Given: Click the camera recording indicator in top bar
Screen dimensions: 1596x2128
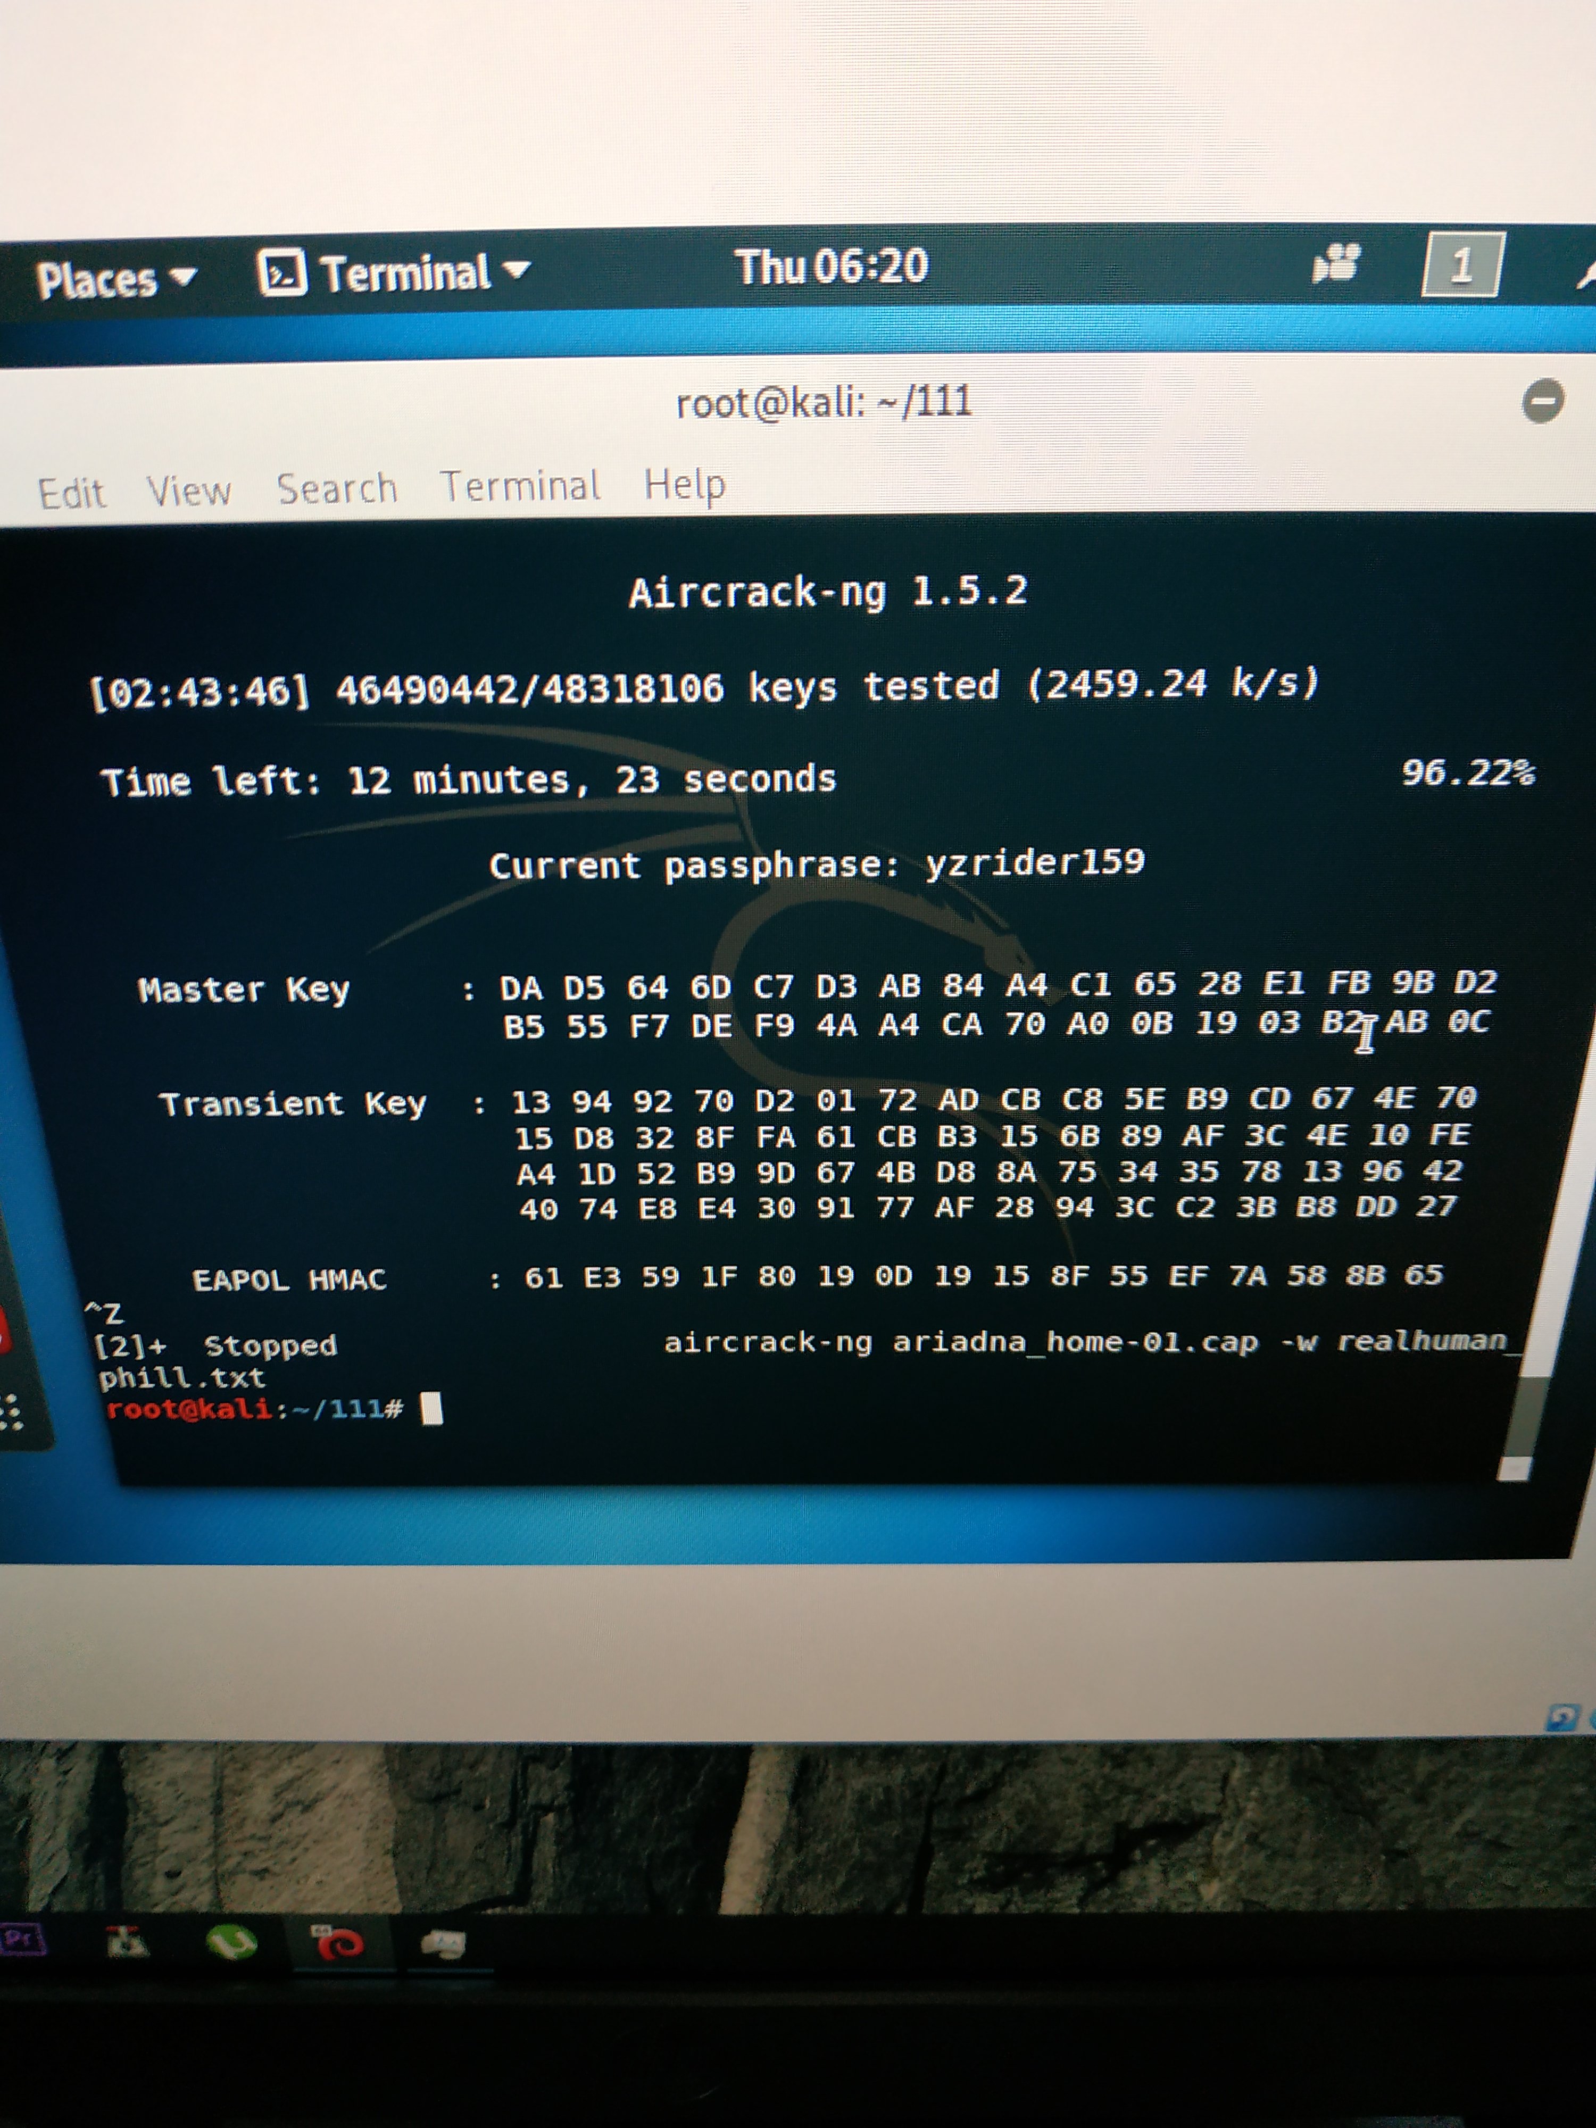Looking at the screenshot, I should pyautogui.click(x=1336, y=262).
